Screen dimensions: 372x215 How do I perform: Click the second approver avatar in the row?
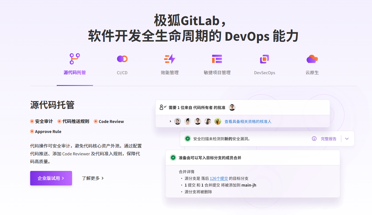188,121
